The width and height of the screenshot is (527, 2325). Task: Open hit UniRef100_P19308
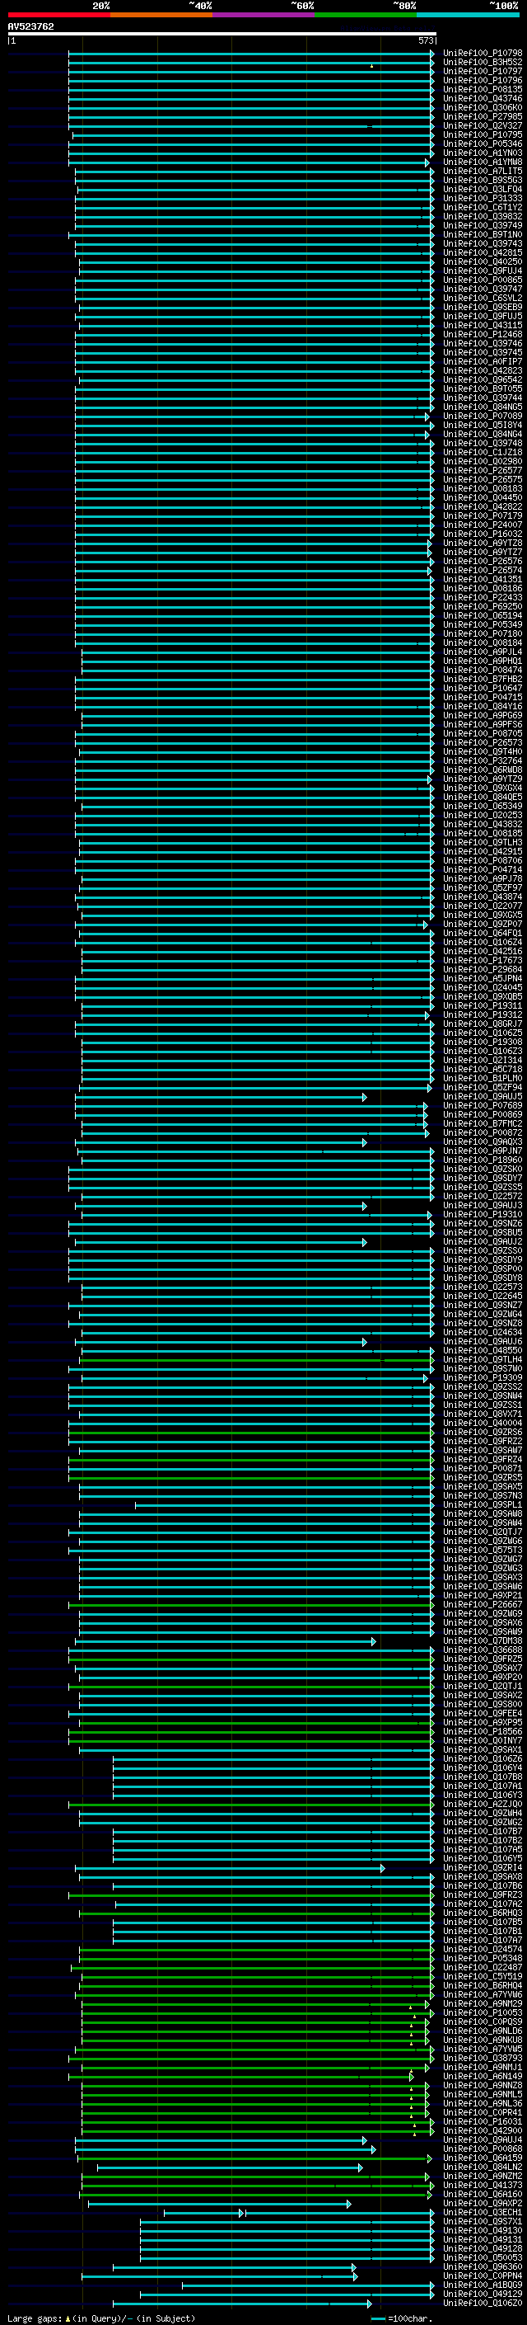pos(482,1042)
